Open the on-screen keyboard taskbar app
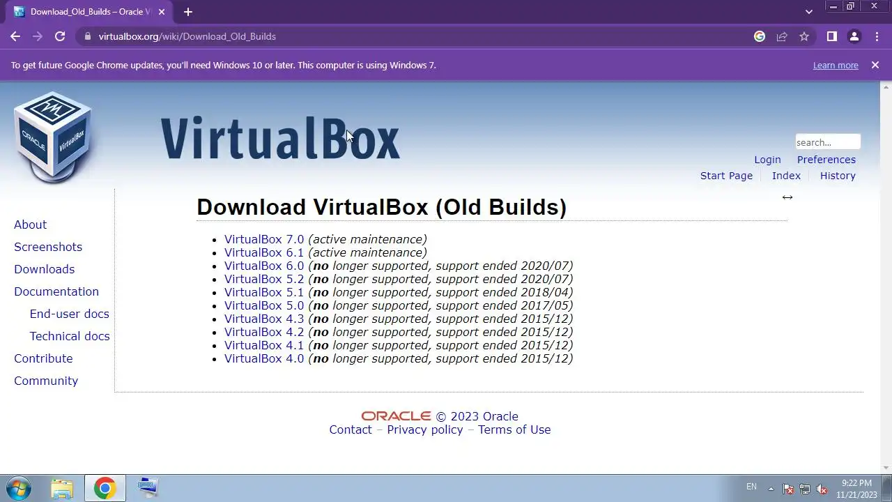 [148, 487]
